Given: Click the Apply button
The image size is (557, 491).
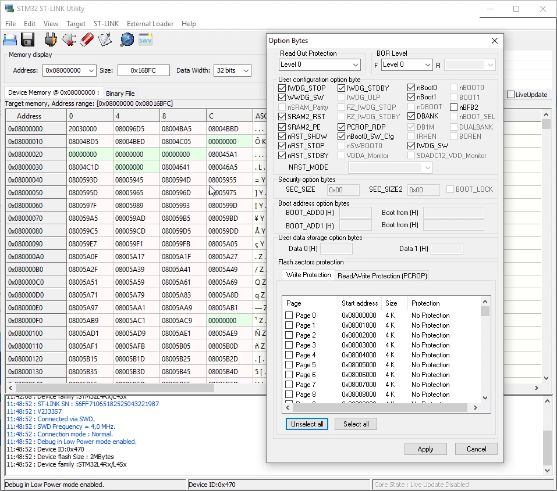Looking at the screenshot, I should pos(425,449).
